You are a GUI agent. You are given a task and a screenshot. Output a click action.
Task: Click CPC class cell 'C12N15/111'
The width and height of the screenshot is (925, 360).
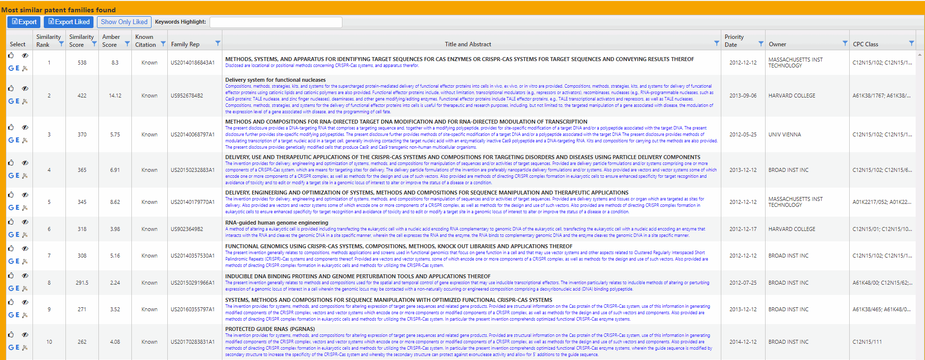click(x=867, y=342)
